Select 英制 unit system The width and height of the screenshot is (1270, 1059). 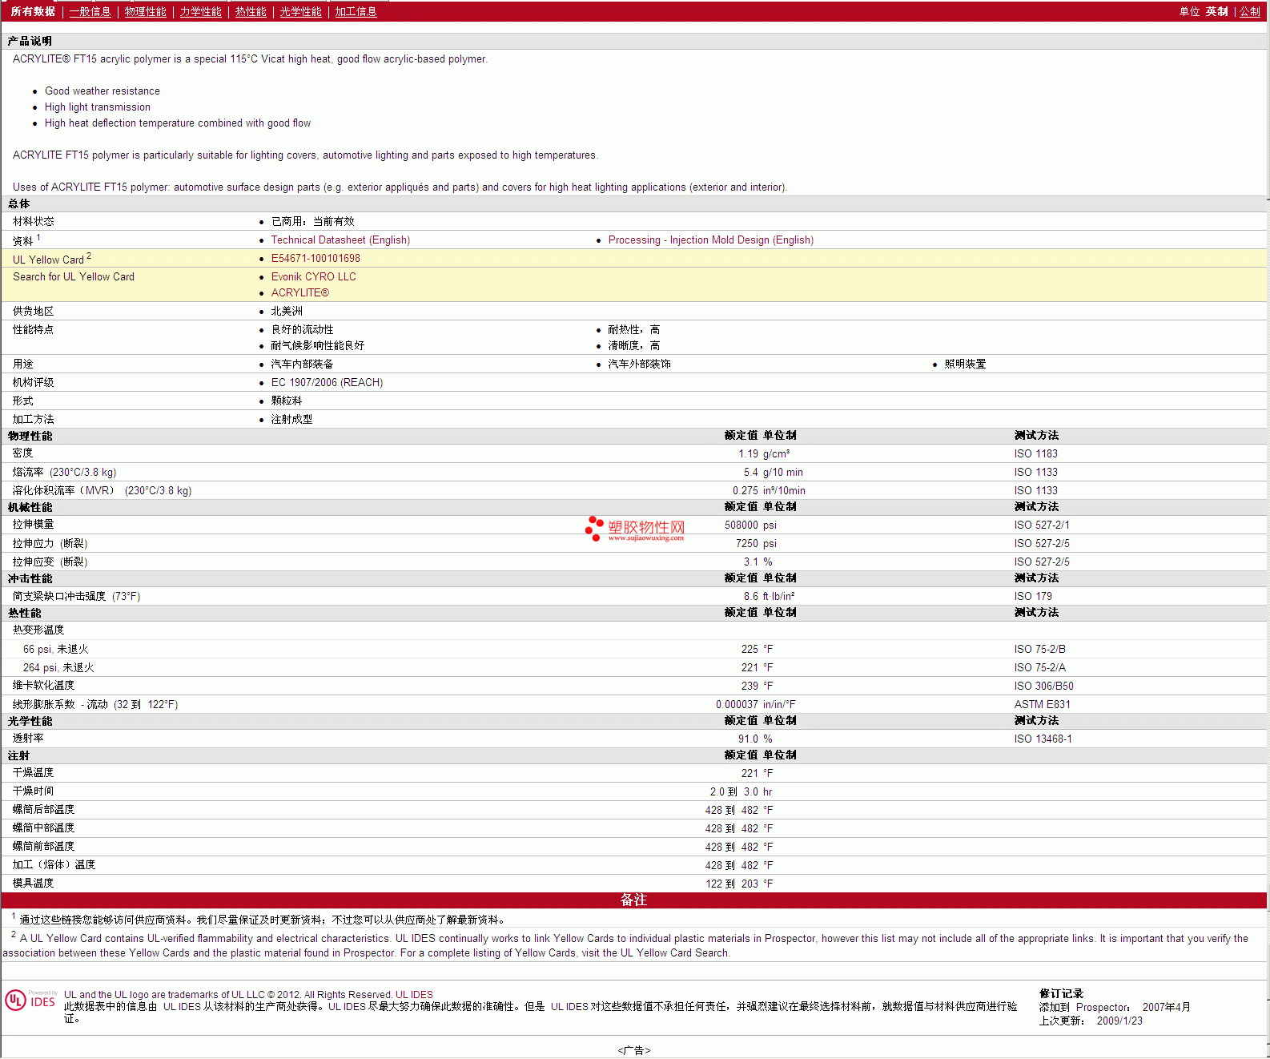[1216, 11]
